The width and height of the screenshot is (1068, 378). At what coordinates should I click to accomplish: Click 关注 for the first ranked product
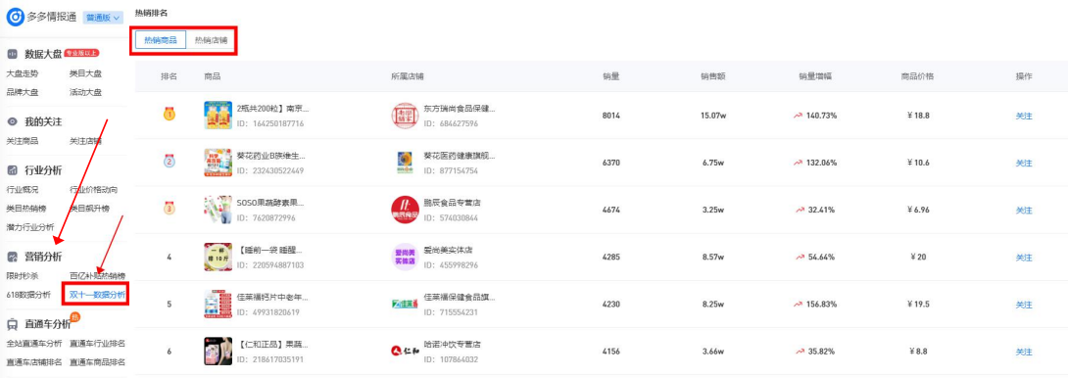click(x=1024, y=116)
